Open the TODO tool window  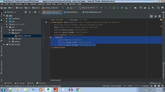(8, 83)
